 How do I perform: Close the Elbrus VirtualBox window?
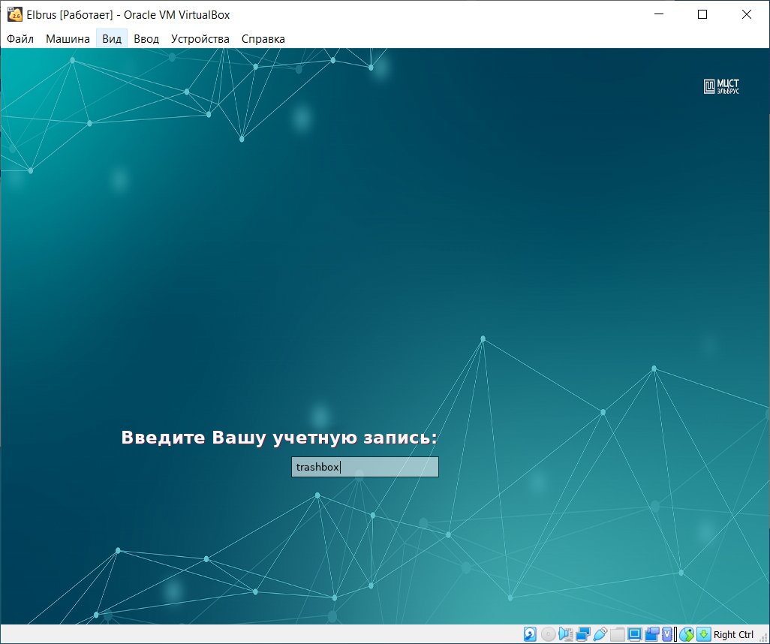coord(747,14)
